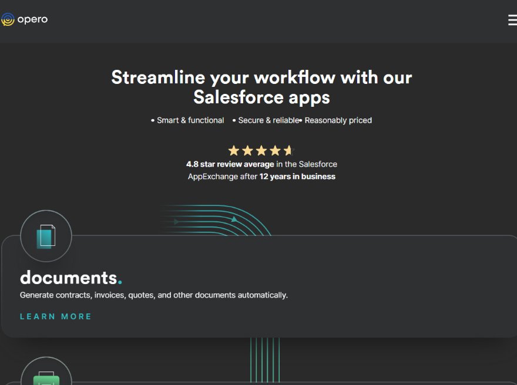Click the teal documents page icon
Viewport: 517px width, 385px height.
(46, 236)
